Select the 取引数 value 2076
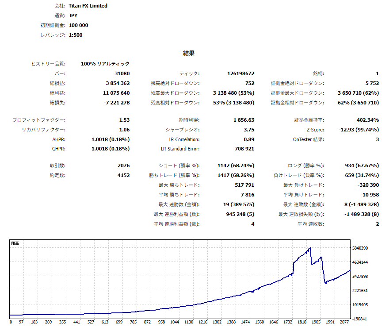The image size is (389, 331). click(123, 165)
